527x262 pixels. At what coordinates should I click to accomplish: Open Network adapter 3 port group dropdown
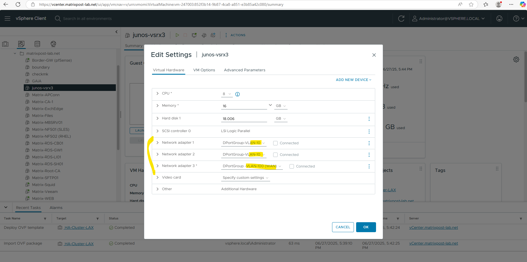(252, 166)
